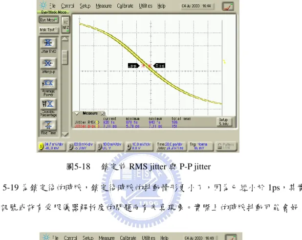Click the Agilent logo icon in the bottom window
Screen dimensions: 302x240
46,237
